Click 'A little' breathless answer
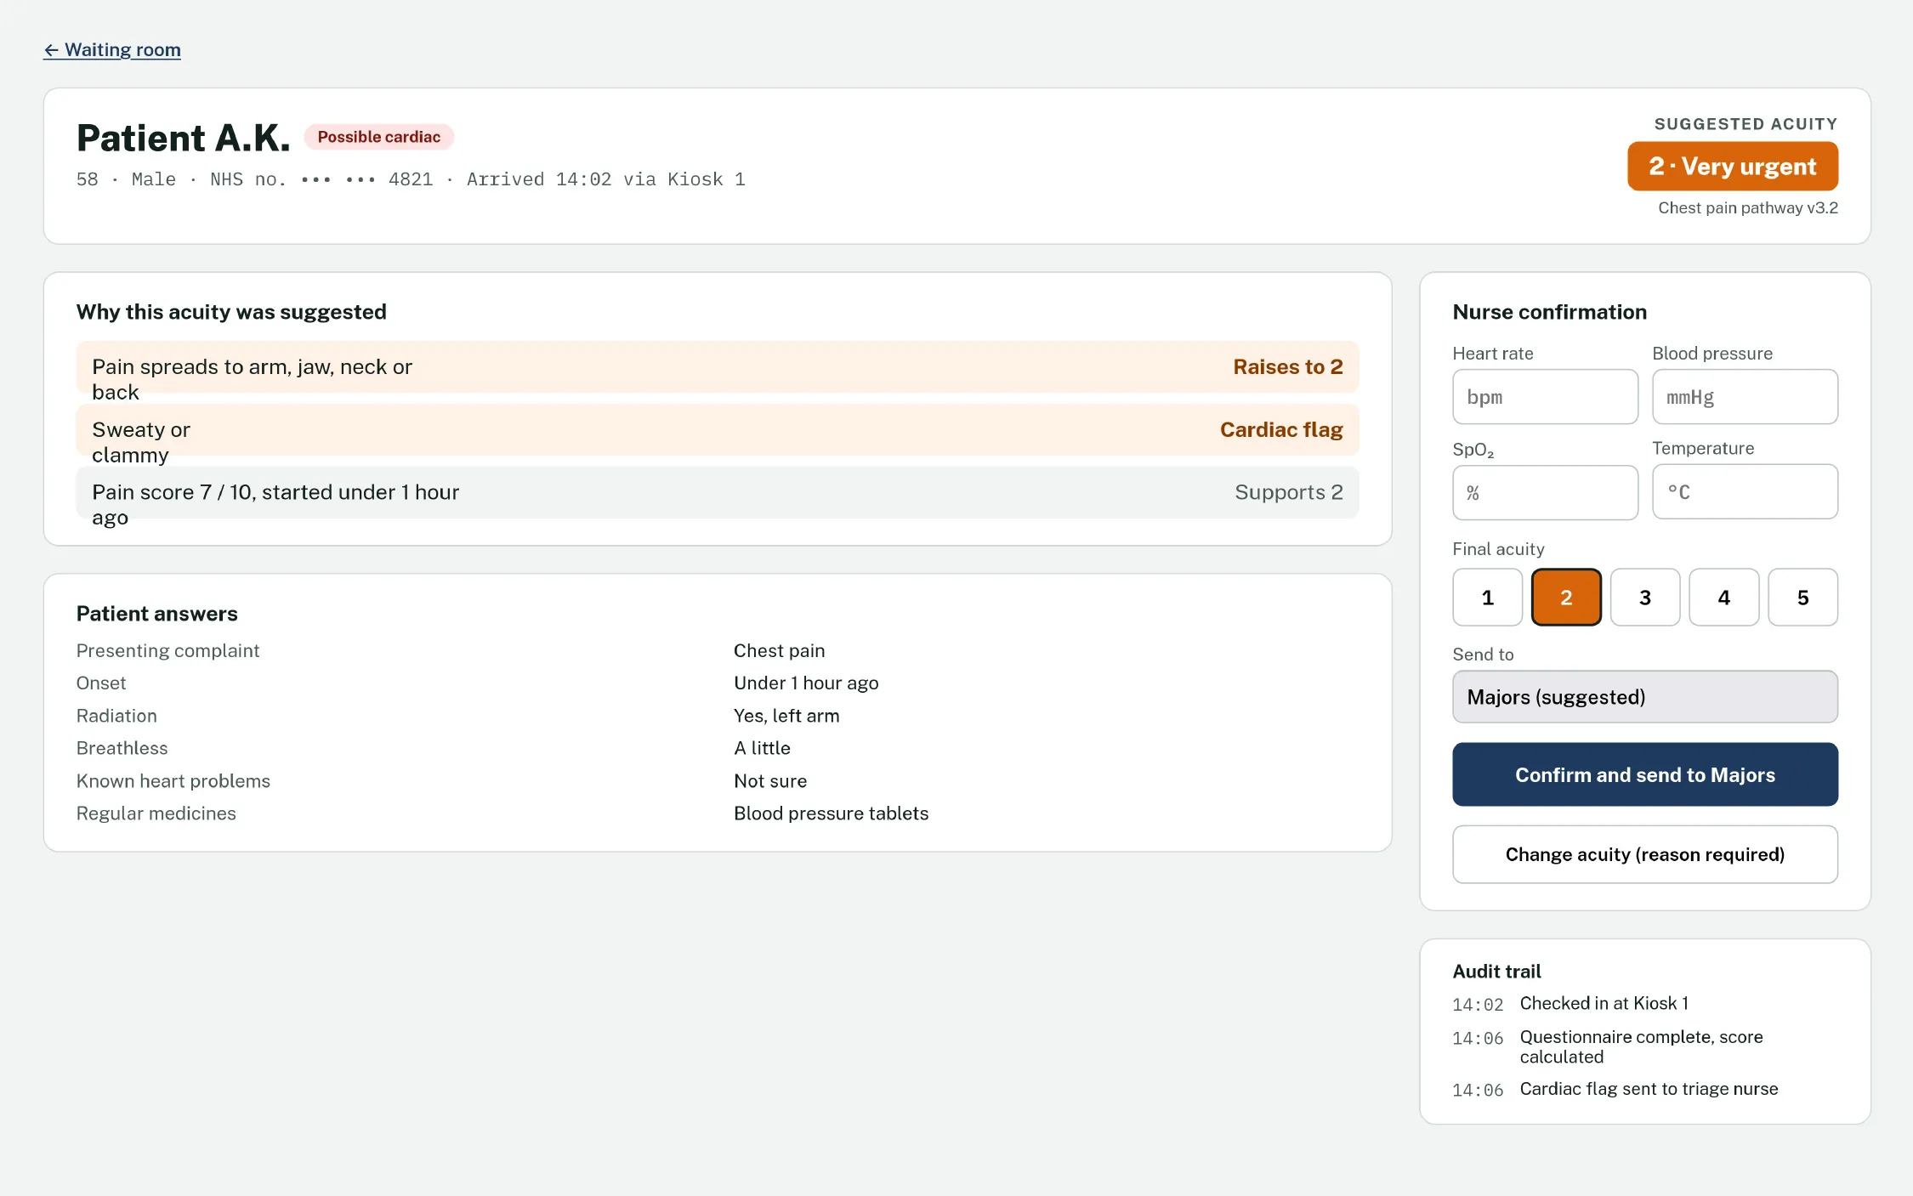The image size is (1913, 1196). coord(762,748)
